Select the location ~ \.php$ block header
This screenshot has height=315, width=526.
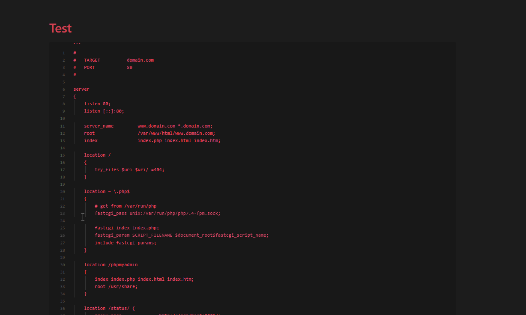(108, 191)
